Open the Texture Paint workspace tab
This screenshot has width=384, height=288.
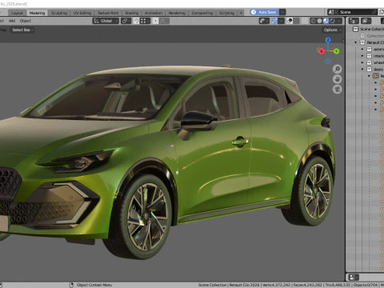coord(108,13)
